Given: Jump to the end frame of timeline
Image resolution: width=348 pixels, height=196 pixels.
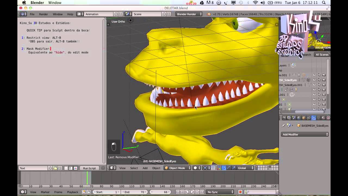Looking at the screenshot, I should point(202,192).
